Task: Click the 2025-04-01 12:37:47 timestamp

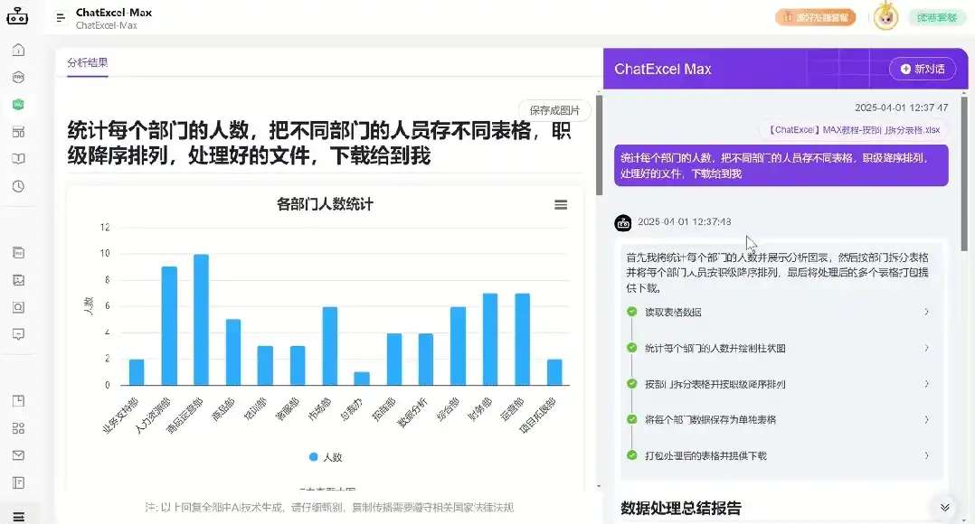Action: [901, 108]
